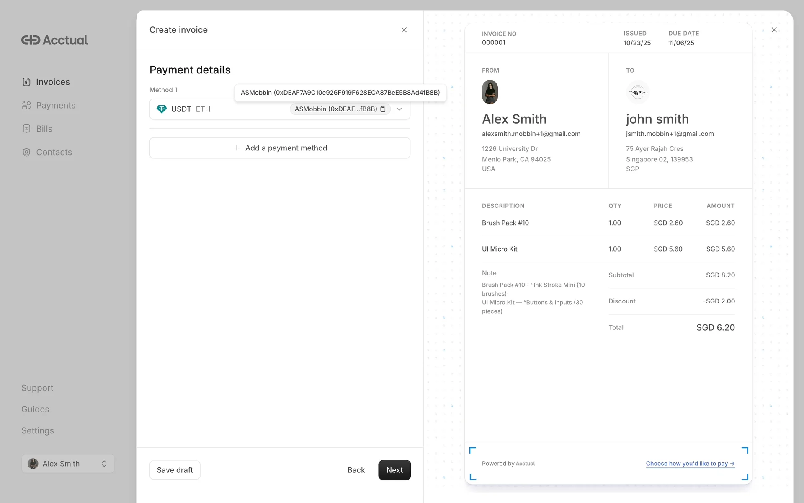The width and height of the screenshot is (804, 503).
Task: Click the Acctual logo icon
Action: [x=31, y=40]
